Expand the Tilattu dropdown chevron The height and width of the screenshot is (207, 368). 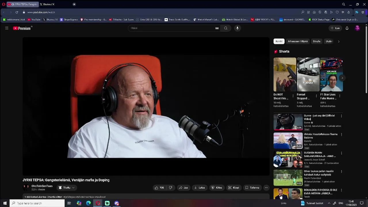(73, 188)
